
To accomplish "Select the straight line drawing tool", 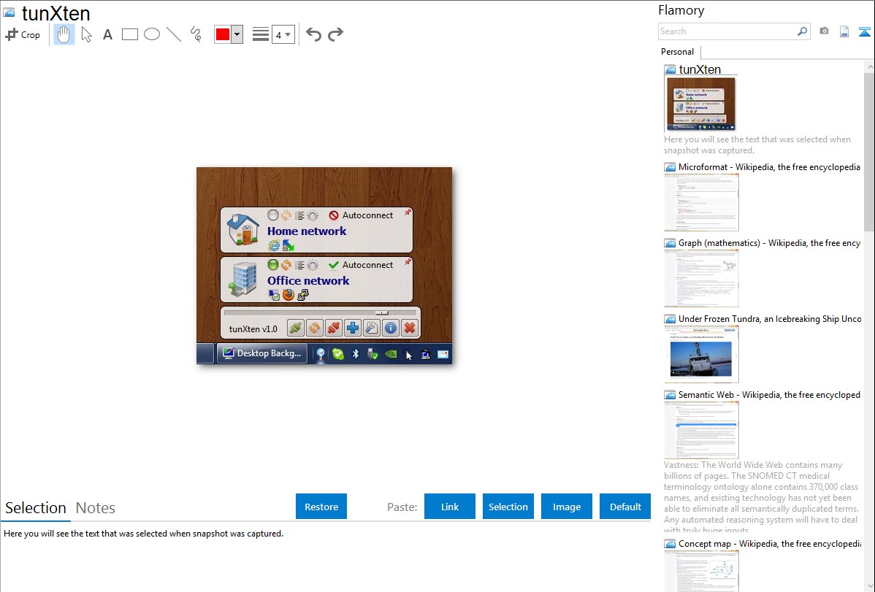I will [x=174, y=34].
